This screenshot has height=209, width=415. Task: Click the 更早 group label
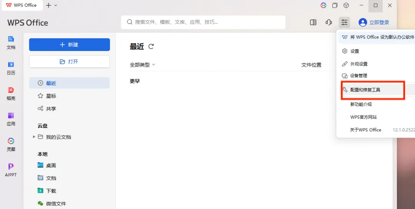tap(135, 81)
